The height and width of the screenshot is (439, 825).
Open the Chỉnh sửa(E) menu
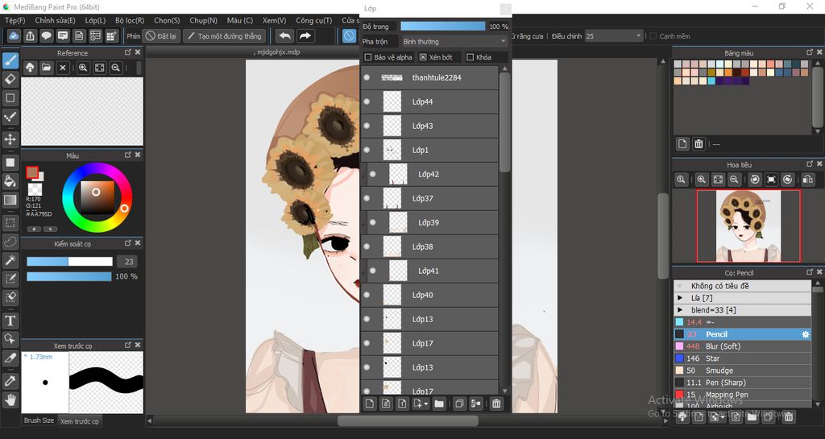click(56, 20)
